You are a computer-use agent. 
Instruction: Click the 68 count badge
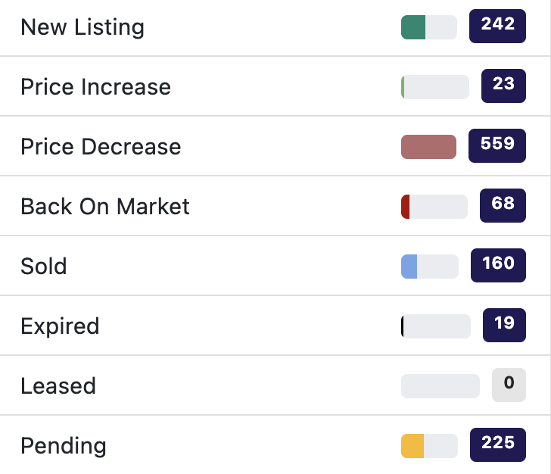click(503, 206)
